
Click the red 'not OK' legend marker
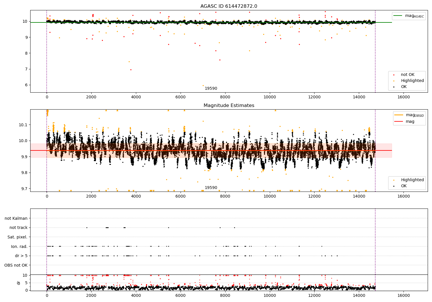(x=394, y=75)
